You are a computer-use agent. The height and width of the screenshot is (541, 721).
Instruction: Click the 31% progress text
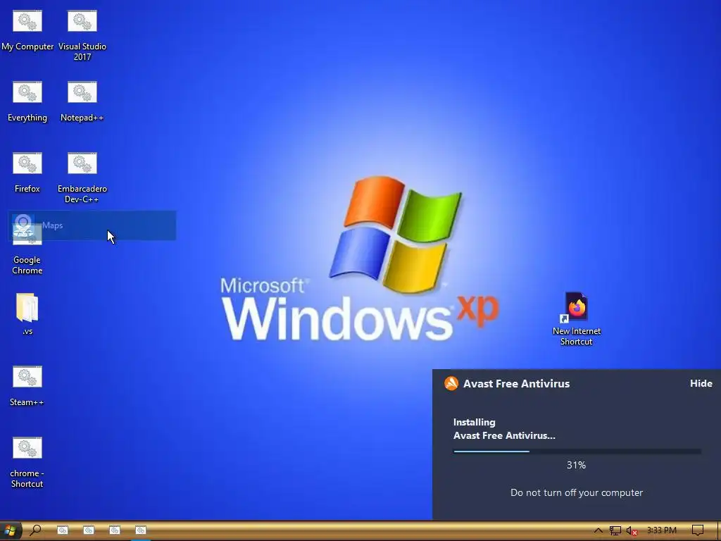pyautogui.click(x=576, y=465)
